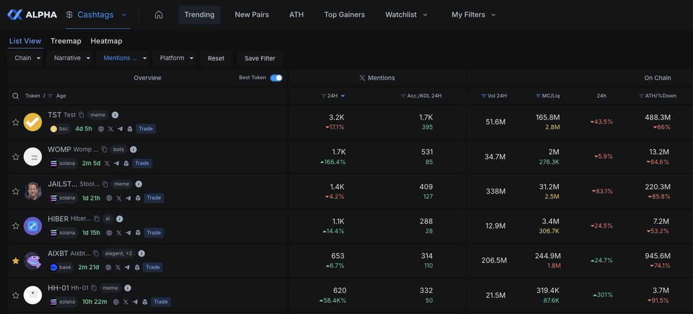This screenshot has width=693, height=314.
Task: Open the JAILSTOOL website globe icon
Action: pyautogui.click(x=109, y=198)
